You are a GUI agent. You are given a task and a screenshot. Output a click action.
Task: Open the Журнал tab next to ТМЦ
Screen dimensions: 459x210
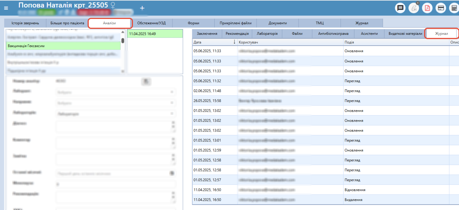[362, 23]
